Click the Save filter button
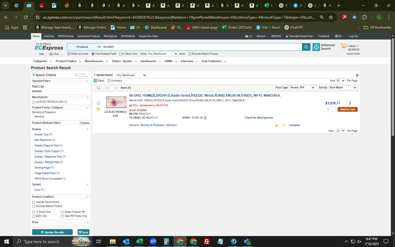Image resolution: width=395 pixels, height=247 pixels. pos(83,232)
